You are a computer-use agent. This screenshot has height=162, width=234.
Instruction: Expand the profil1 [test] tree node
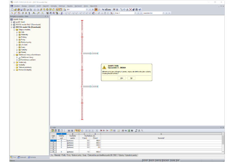pyautogui.click(x=11, y=22)
